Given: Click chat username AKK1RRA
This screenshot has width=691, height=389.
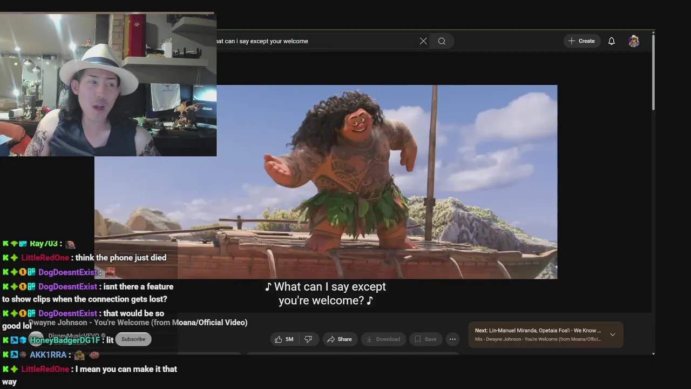Looking at the screenshot, I should coord(48,355).
